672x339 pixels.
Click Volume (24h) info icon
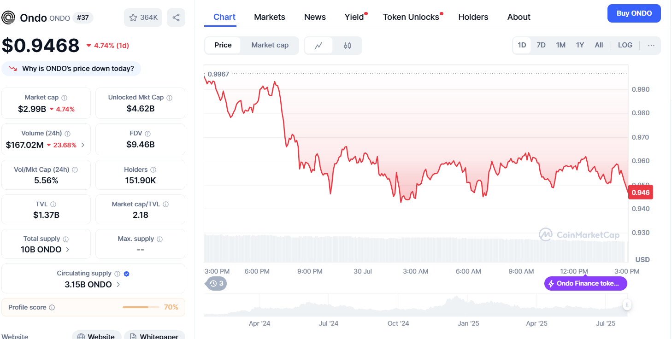(x=68, y=134)
